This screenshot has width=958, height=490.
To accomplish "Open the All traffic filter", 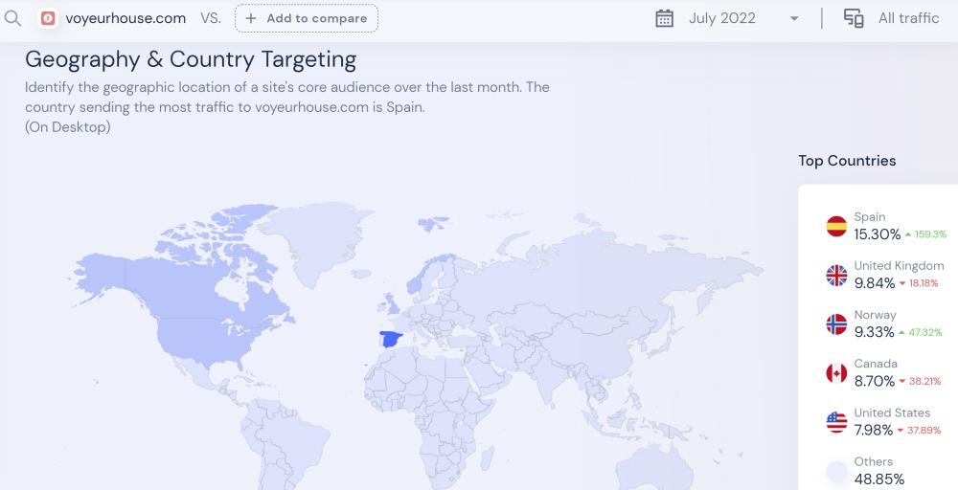I will 908,18.
